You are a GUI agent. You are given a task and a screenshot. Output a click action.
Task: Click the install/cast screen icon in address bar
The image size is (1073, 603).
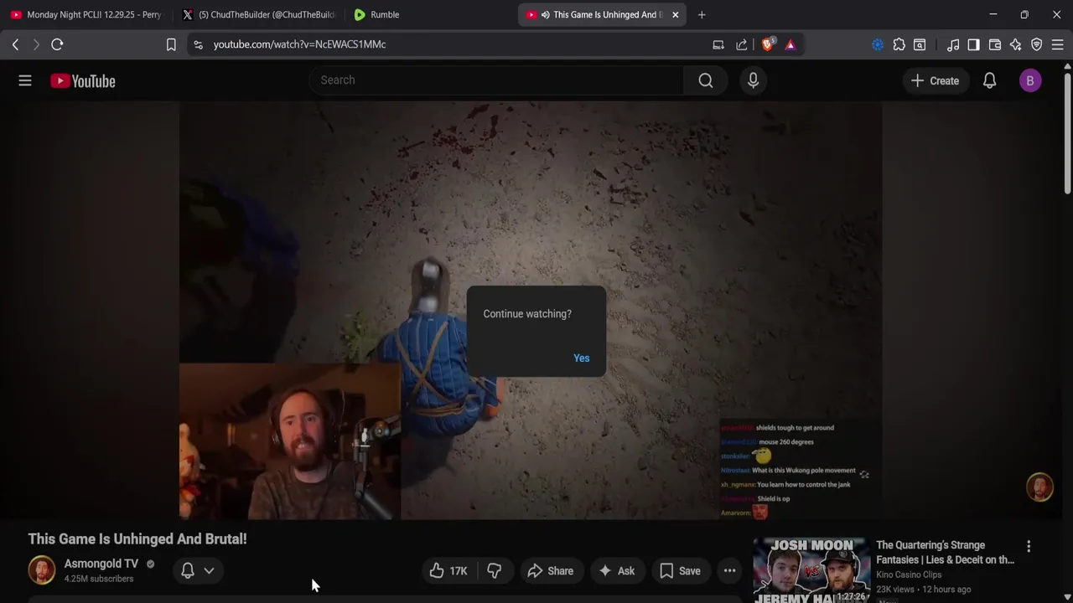click(x=718, y=44)
